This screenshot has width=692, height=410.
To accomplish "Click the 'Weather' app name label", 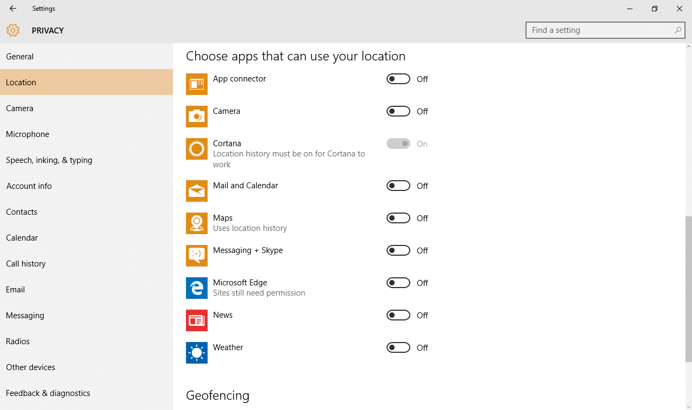I will pyautogui.click(x=228, y=347).
